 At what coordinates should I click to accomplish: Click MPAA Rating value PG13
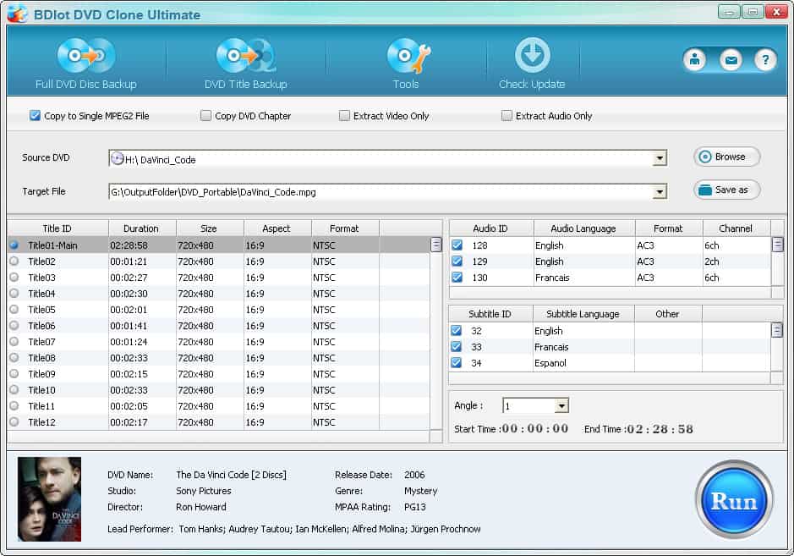[x=414, y=507]
